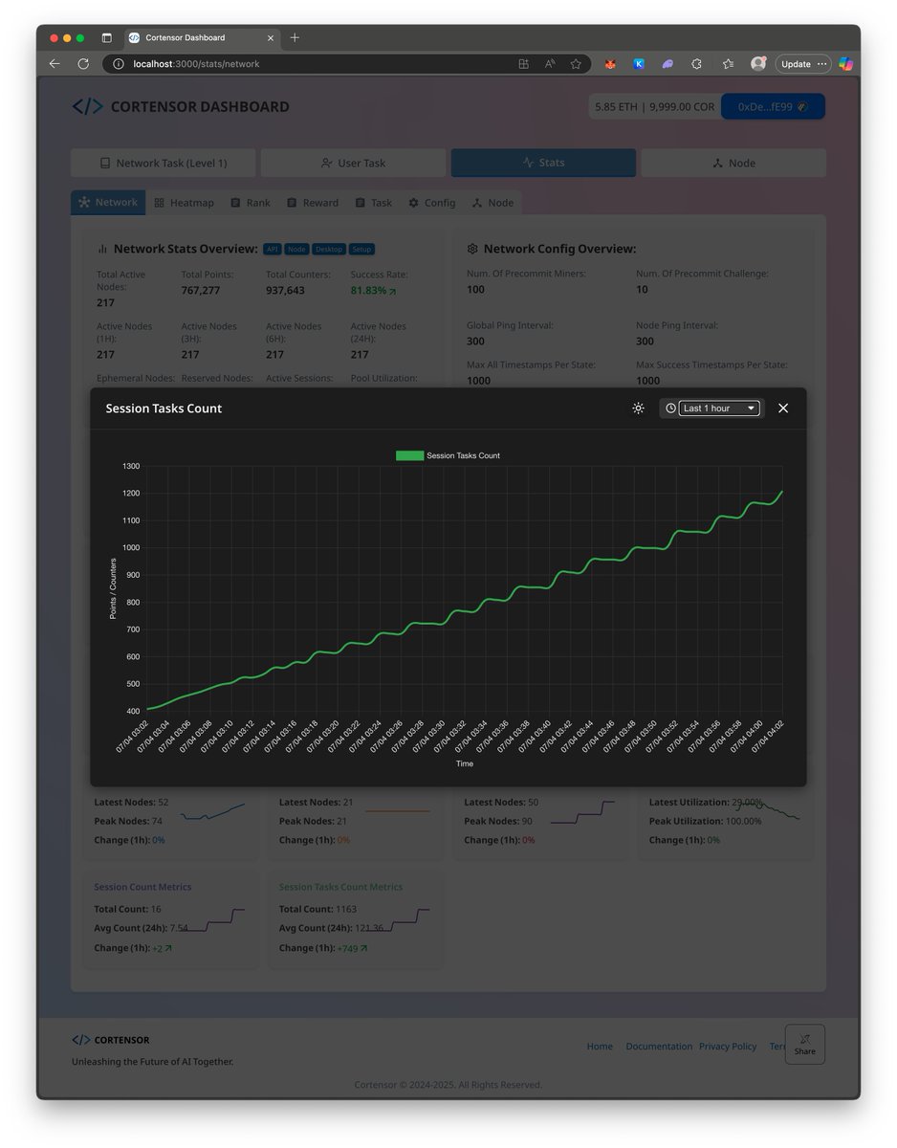Click the Total Counters value 937,643

[285, 291]
